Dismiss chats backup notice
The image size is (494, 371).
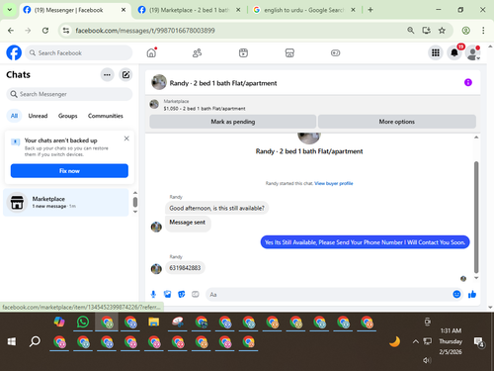(126, 139)
